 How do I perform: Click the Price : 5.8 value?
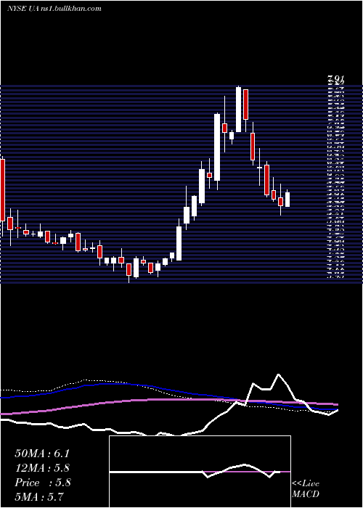pos(42,483)
